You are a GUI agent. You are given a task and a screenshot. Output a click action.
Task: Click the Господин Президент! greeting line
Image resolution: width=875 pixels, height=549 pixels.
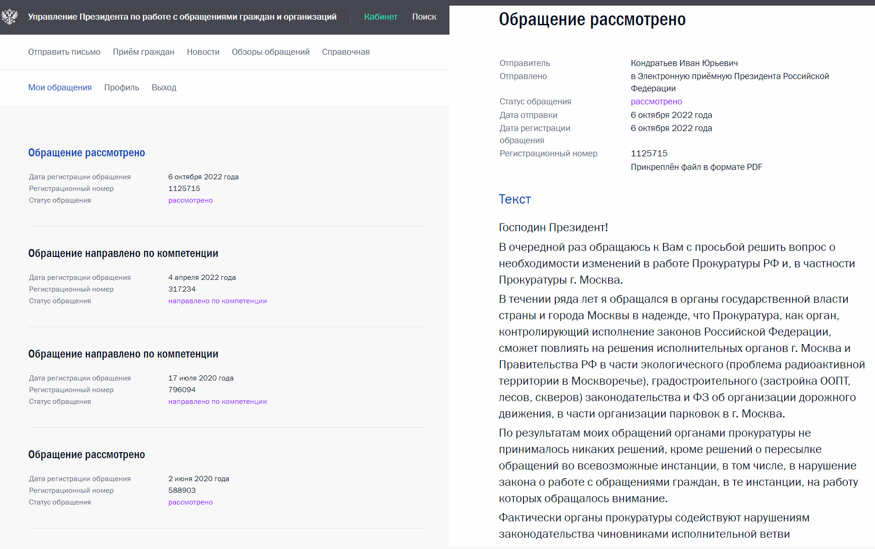(x=553, y=227)
